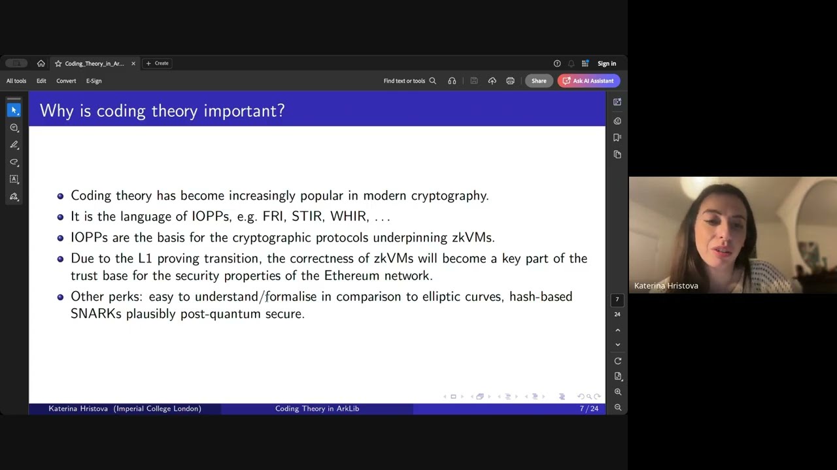Go to next page with down chevron

click(x=618, y=345)
